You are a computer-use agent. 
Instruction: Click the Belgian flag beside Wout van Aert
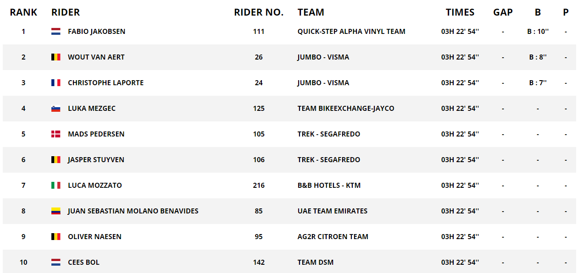tap(56, 57)
